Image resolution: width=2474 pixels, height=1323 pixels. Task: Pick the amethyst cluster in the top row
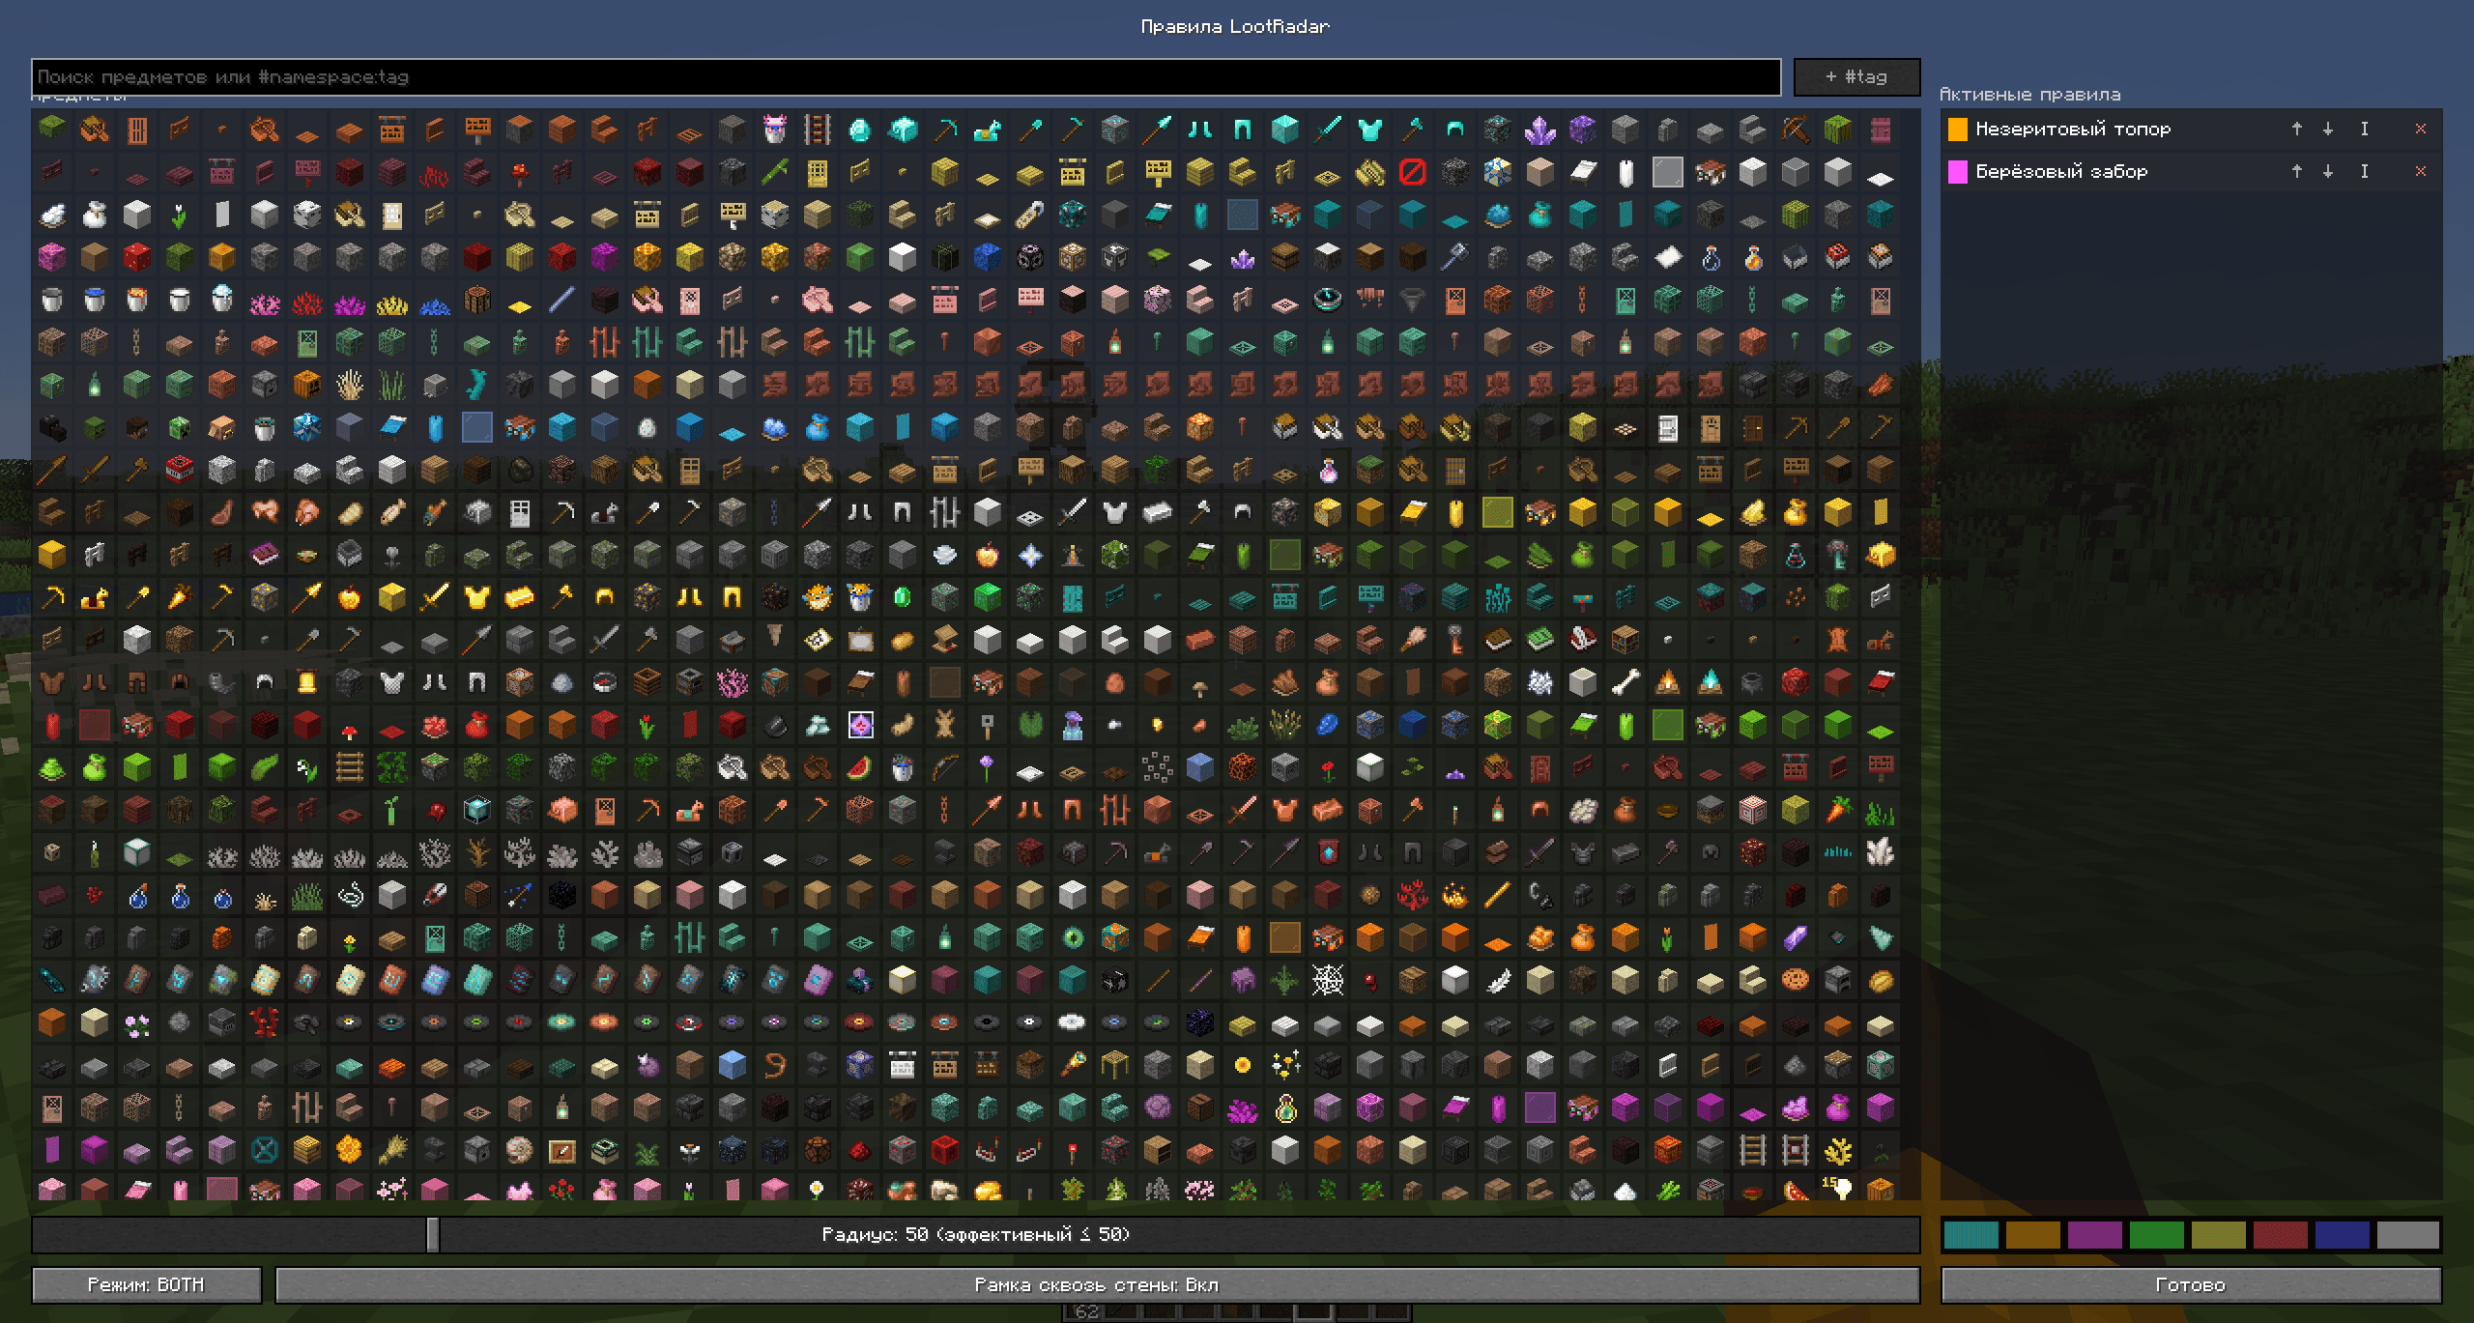1539,129
